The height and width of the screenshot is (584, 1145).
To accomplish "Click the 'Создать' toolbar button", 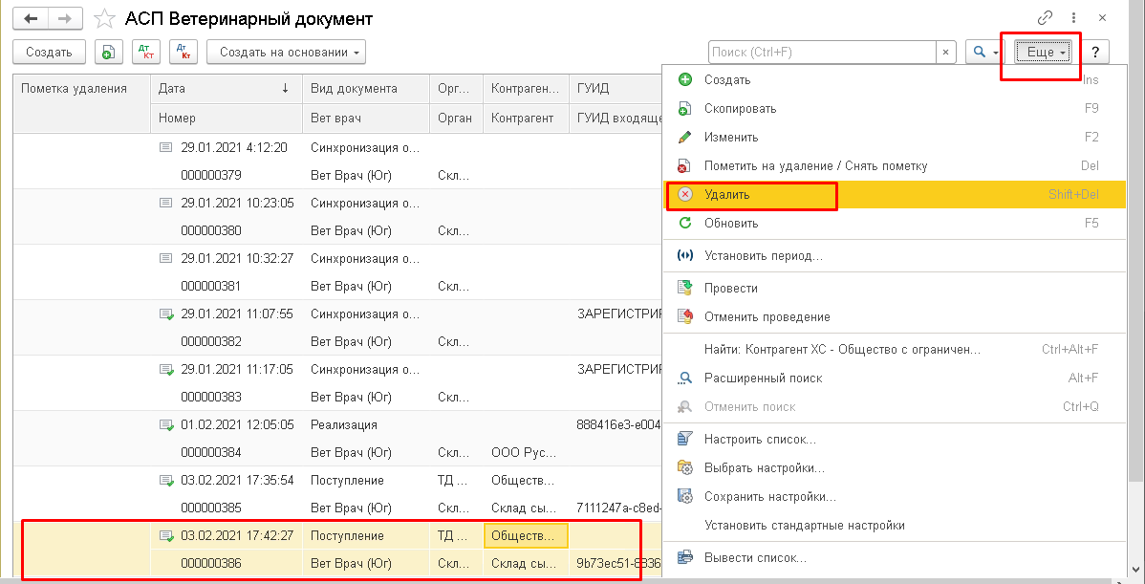I will (x=49, y=52).
